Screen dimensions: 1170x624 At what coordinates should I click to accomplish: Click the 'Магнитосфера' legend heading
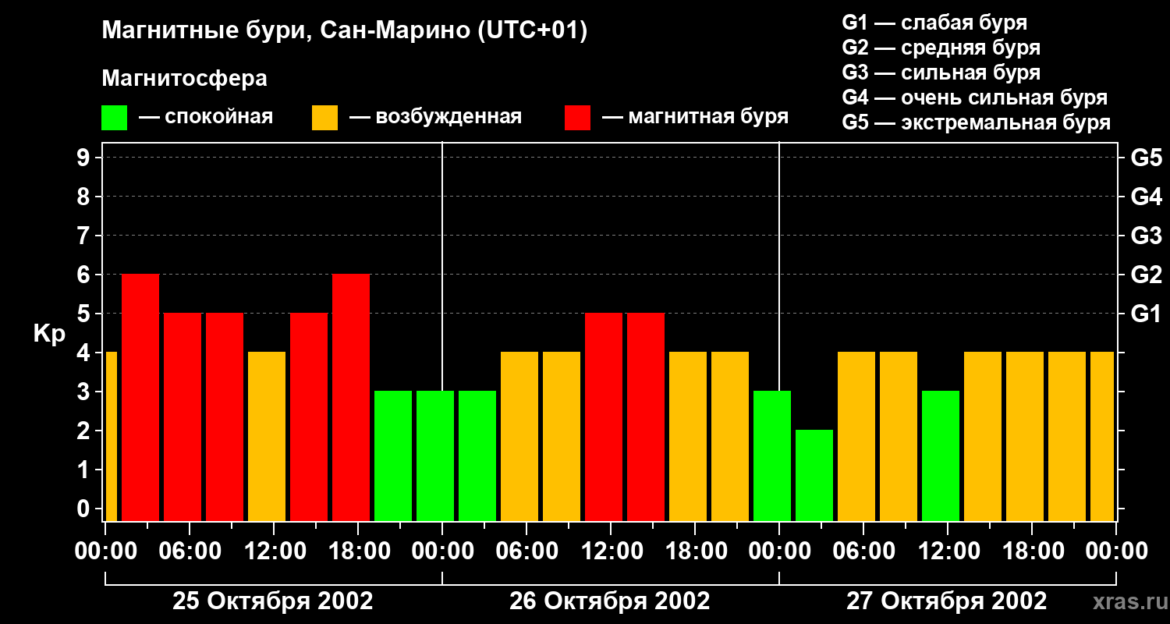[x=184, y=79]
